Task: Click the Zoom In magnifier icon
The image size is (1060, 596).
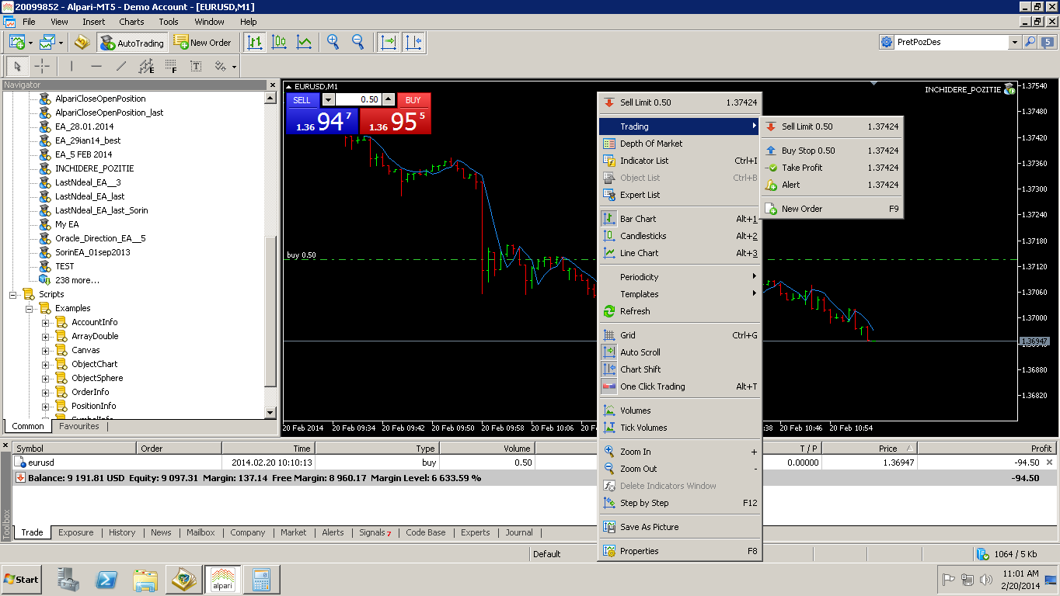Action: pos(333,42)
